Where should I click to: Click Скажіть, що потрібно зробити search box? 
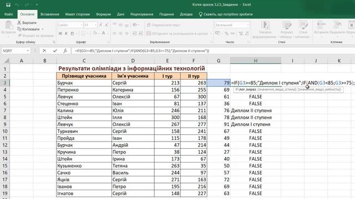pos(226,14)
